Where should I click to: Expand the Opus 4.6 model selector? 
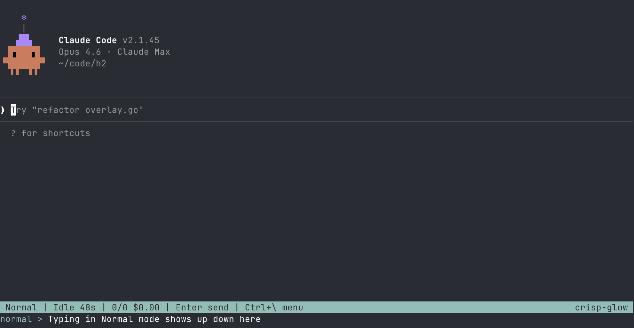point(79,52)
